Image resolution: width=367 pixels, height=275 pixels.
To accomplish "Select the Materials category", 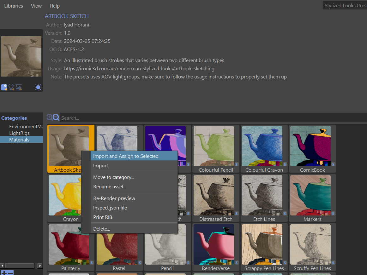I will pos(21,140).
